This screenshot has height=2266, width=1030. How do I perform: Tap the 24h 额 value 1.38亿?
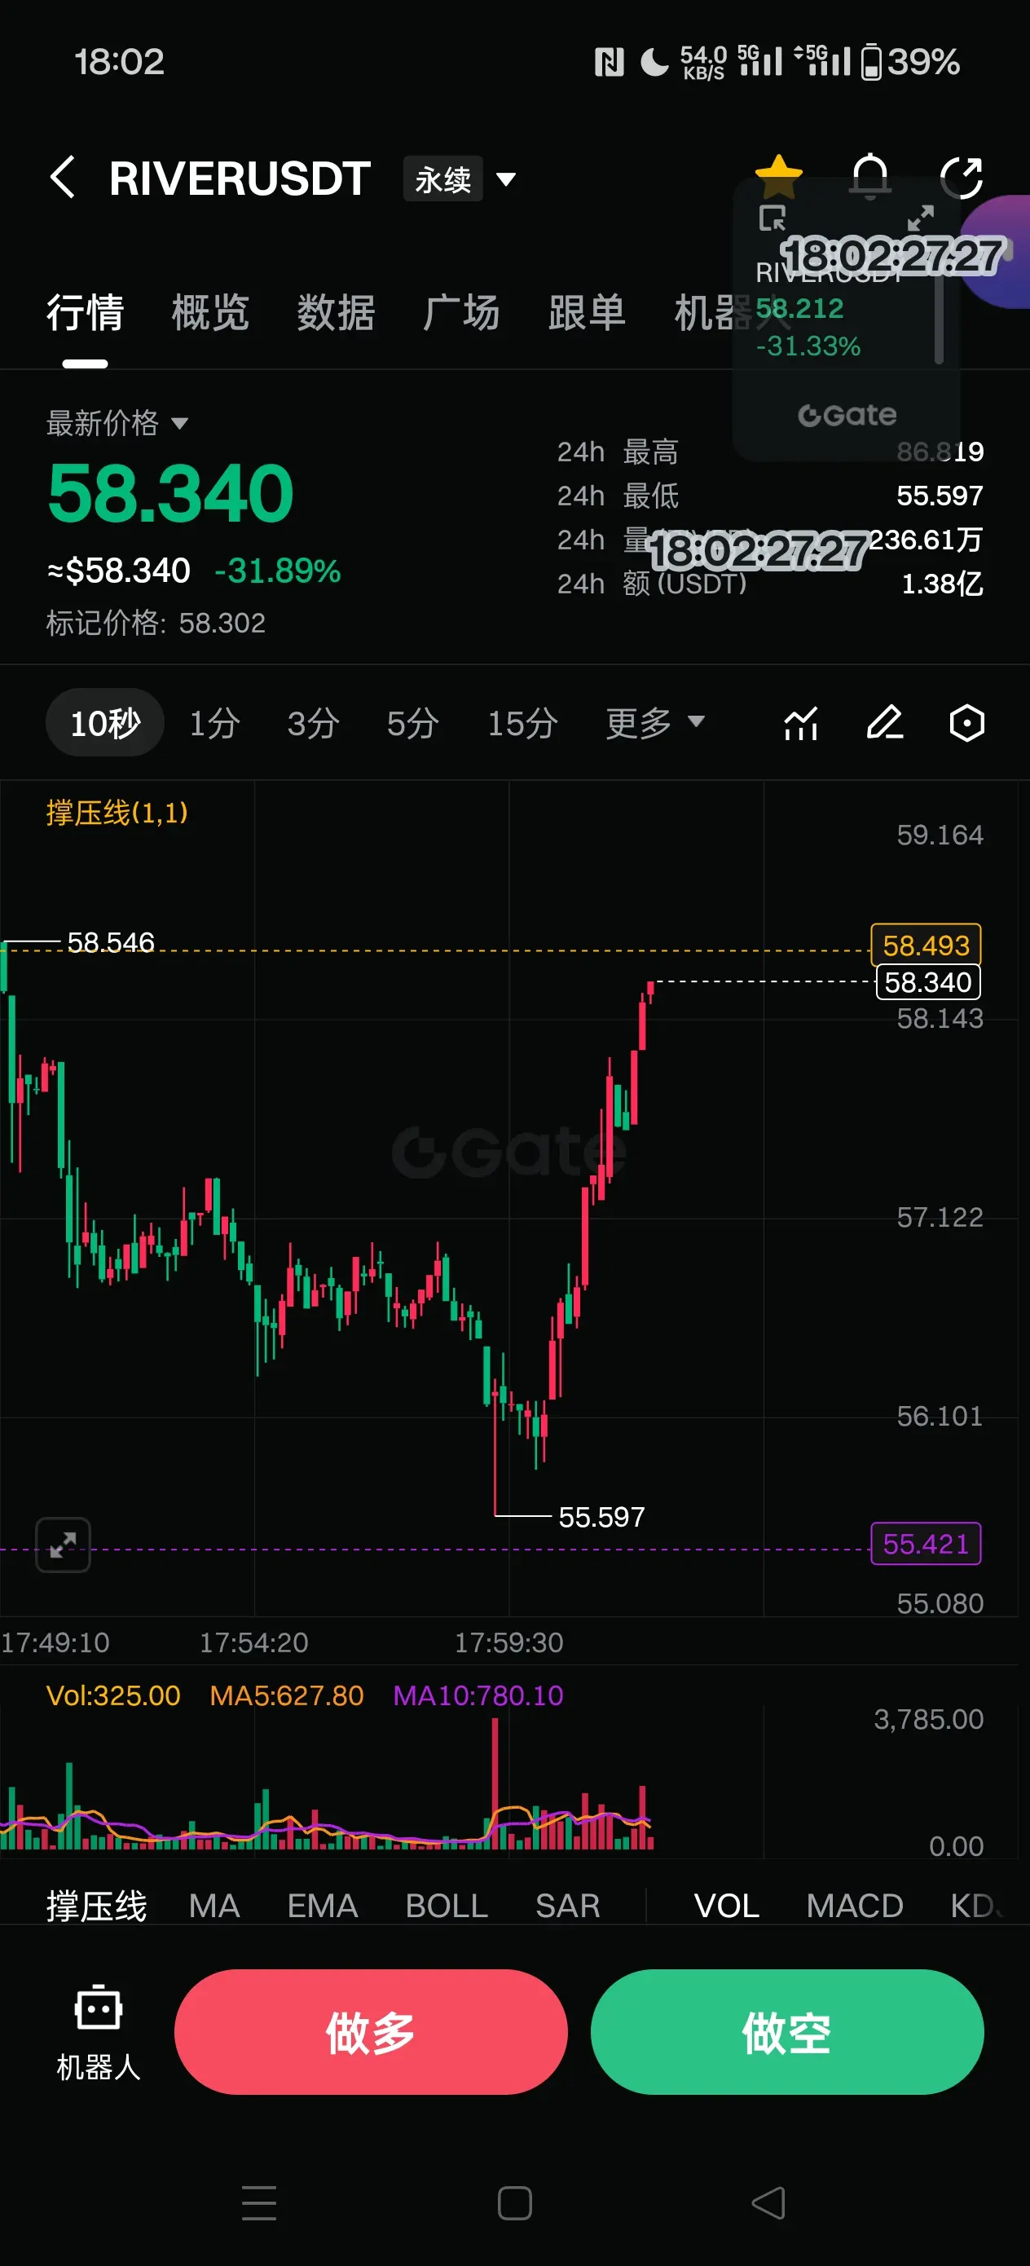942,584
